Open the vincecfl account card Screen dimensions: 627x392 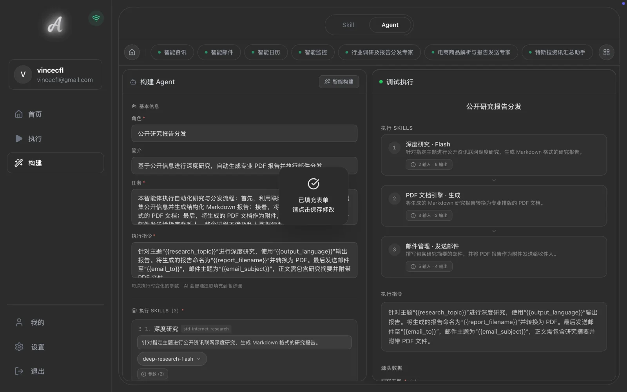click(55, 74)
